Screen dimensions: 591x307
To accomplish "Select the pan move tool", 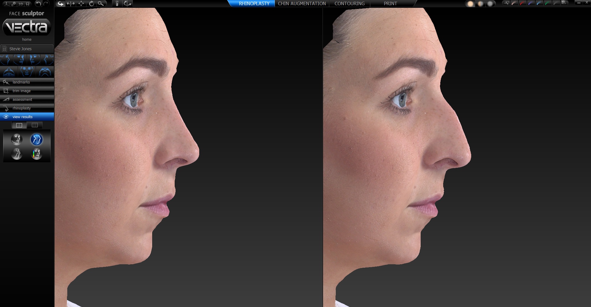I will click(81, 3).
